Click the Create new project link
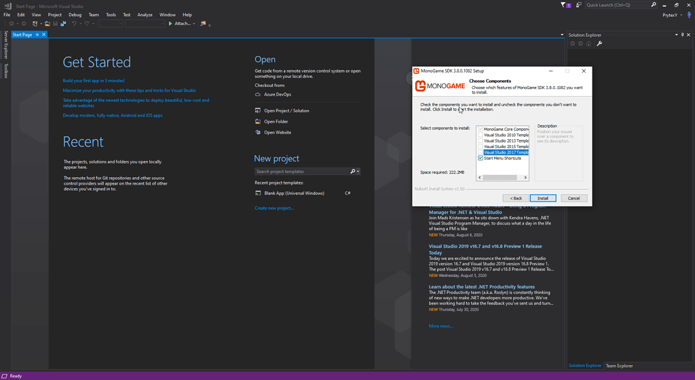This screenshot has width=695, height=380. pos(274,208)
